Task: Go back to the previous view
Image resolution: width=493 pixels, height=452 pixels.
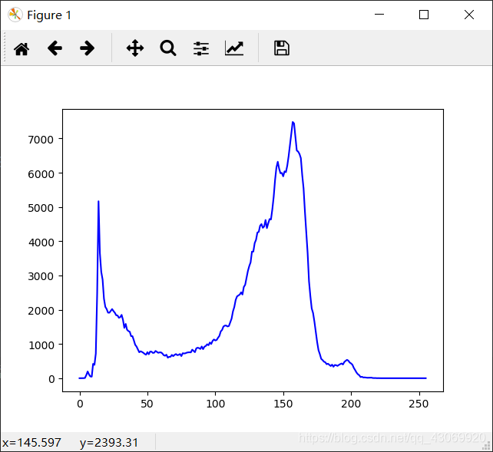Action: point(55,48)
